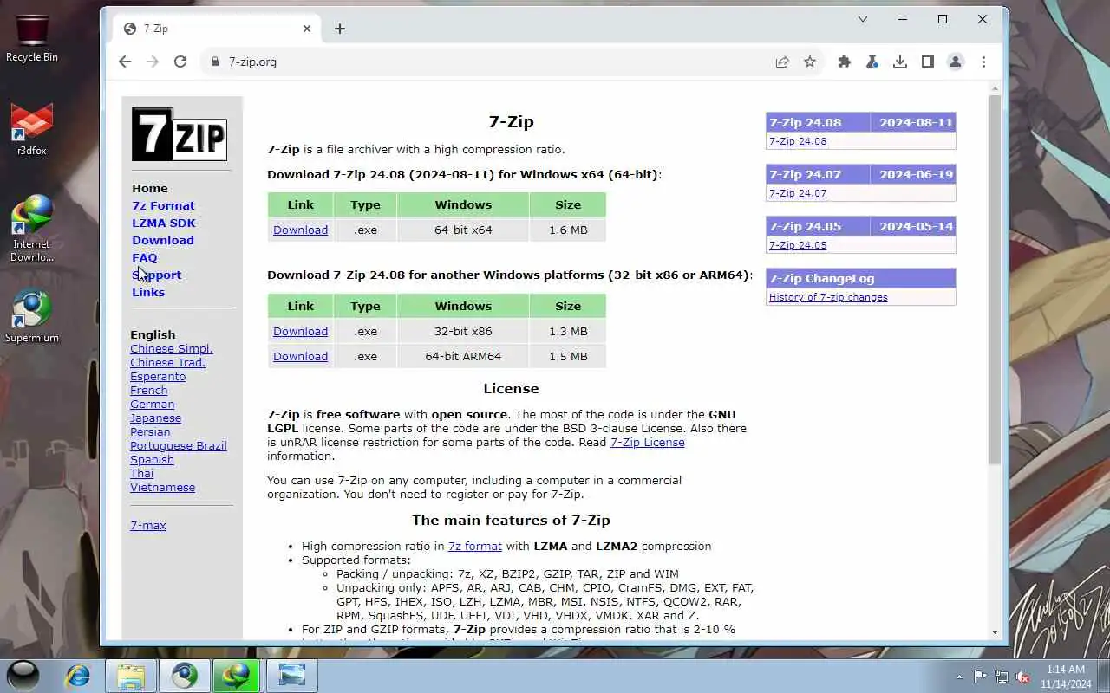This screenshot has width=1110, height=693.
Task: Open the extensions puzzle icon
Action: tap(845, 62)
